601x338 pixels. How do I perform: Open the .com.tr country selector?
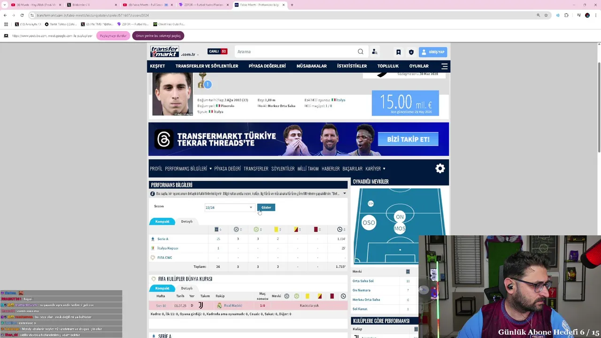coord(190,54)
